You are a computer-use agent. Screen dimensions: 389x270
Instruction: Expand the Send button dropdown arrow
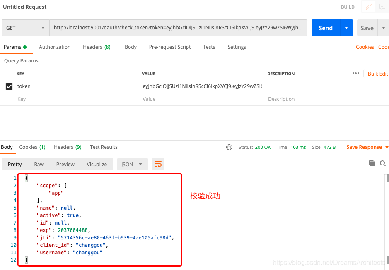(x=346, y=28)
